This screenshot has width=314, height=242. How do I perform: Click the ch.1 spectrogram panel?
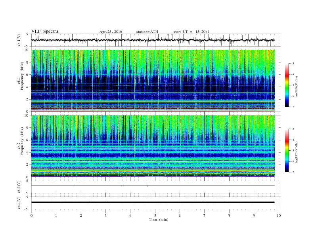(x=153, y=81)
